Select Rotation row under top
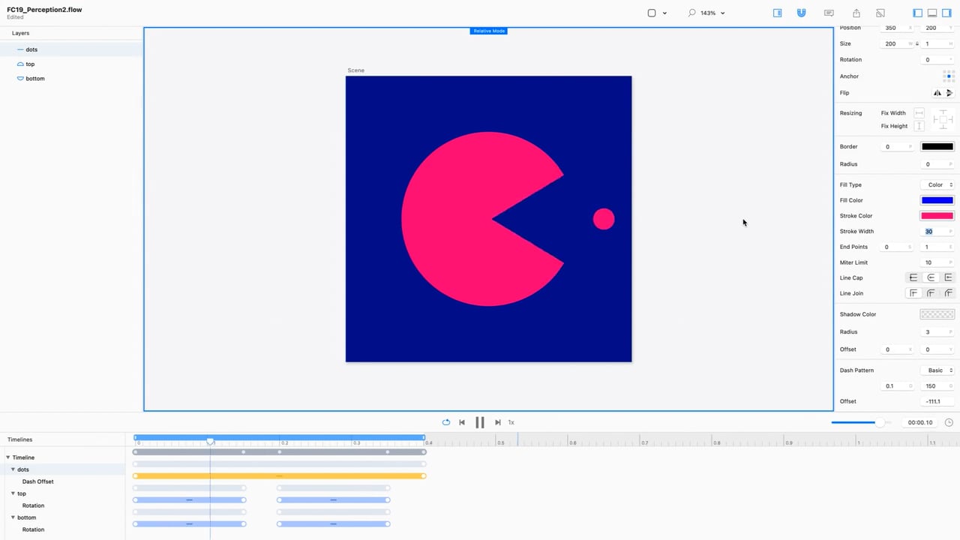Screen dimensions: 960x540 click(x=62, y=505)
